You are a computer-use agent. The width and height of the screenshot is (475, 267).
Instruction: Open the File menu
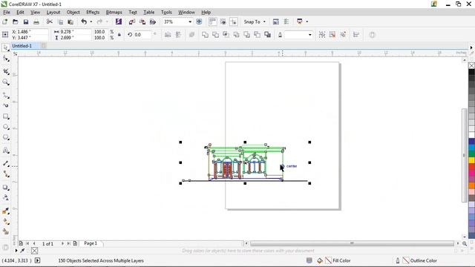pos(7,12)
